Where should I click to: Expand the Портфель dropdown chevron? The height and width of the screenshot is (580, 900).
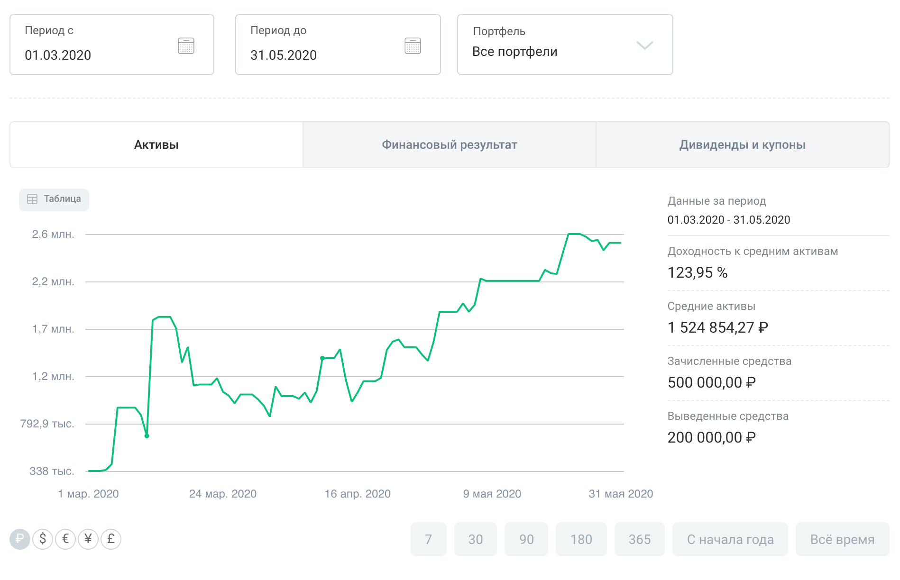tap(644, 45)
